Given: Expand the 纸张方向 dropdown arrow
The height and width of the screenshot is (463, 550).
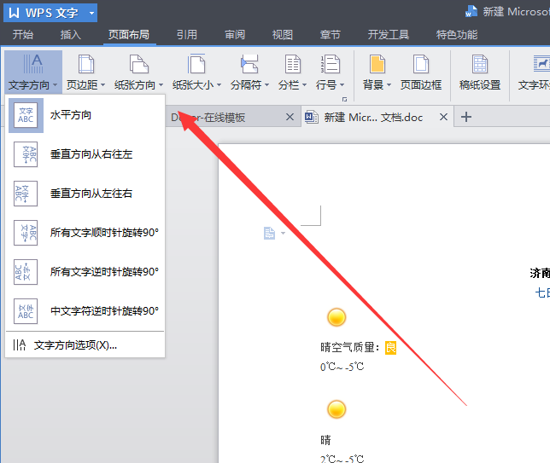Looking at the screenshot, I should click(x=161, y=84).
